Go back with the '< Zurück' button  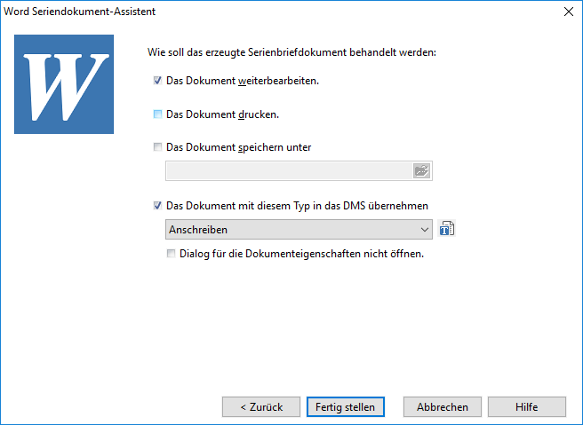[x=261, y=407]
